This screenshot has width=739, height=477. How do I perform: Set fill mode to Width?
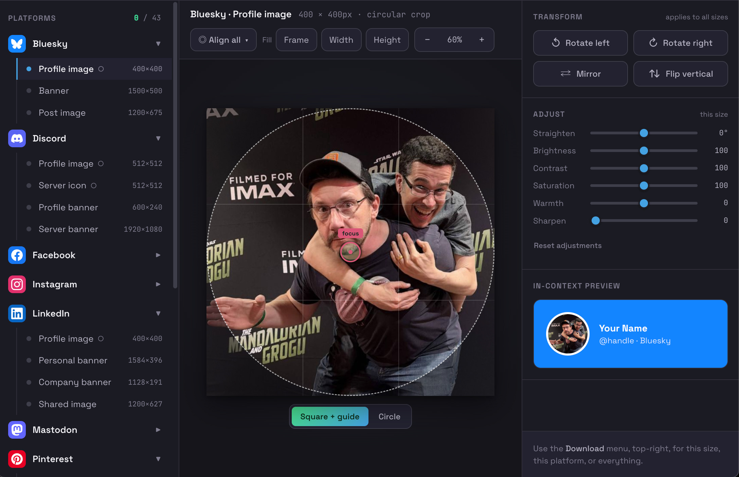pyautogui.click(x=341, y=40)
